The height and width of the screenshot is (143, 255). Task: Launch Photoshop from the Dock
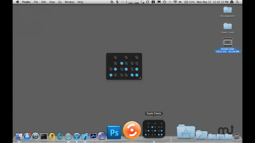tap(114, 132)
